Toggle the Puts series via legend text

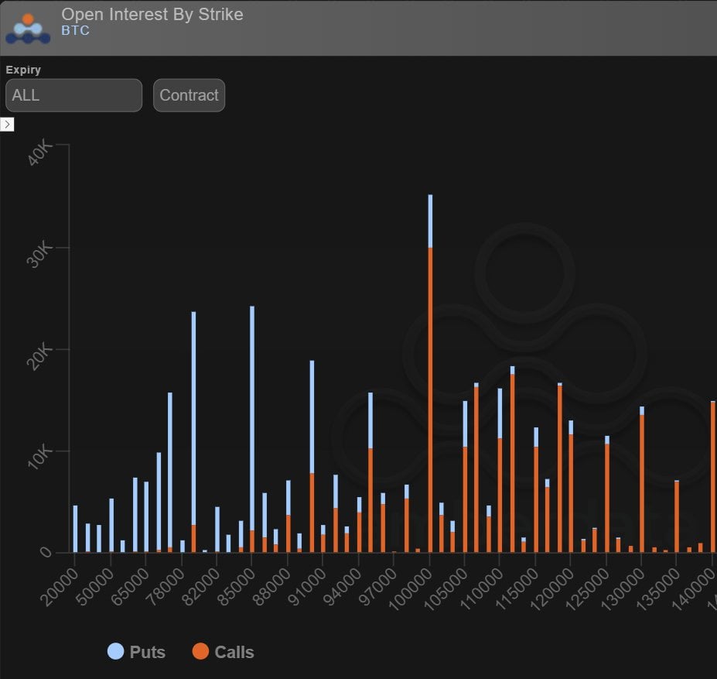pos(147,652)
